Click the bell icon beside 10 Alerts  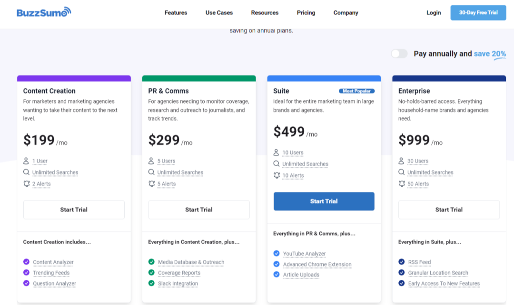(277, 175)
